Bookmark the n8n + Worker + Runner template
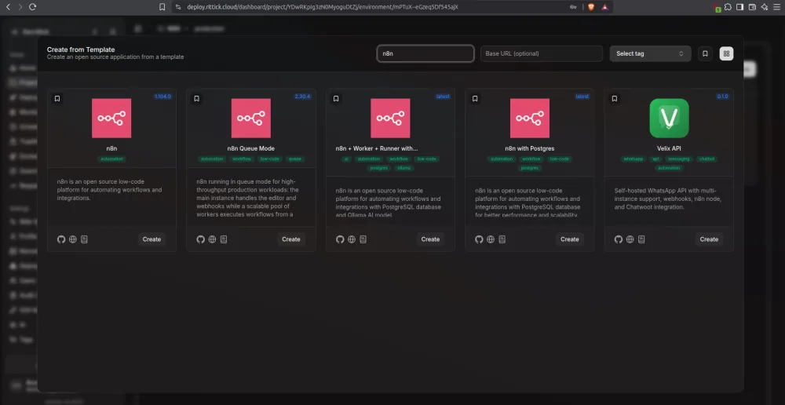 (336, 99)
